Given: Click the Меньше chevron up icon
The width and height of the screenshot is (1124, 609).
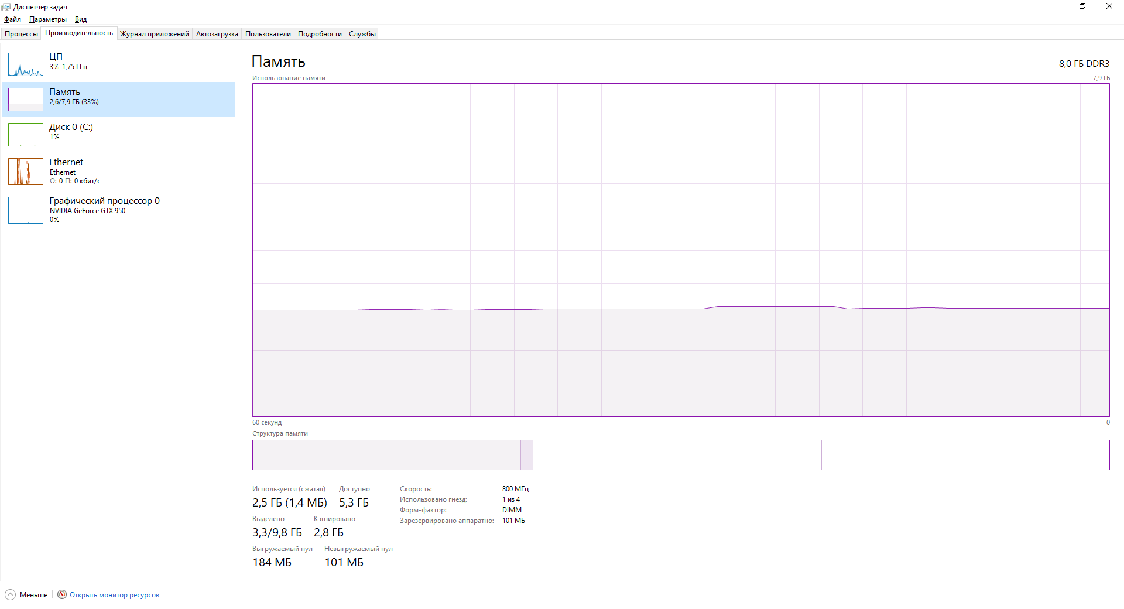Looking at the screenshot, I should click(10, 595).
